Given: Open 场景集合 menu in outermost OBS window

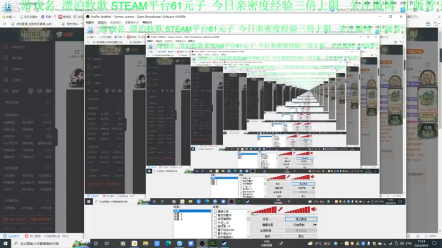Looking at the screenshot, I should pos(131,22).
